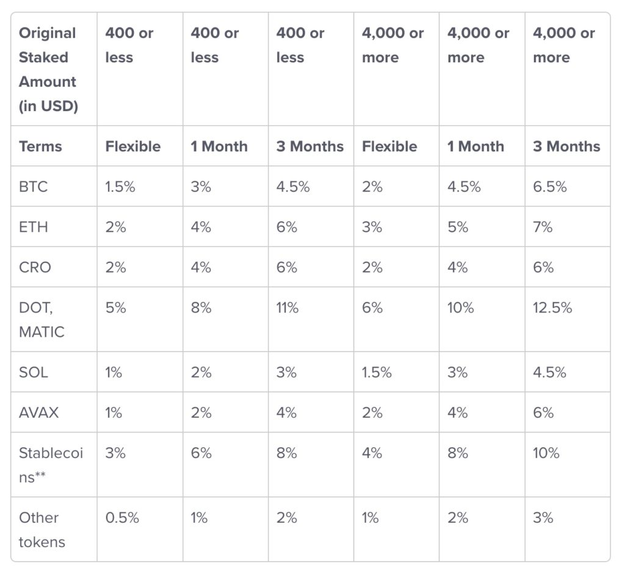Click the 1.5% SOL rate cell
Screen dimensions: 625x571
[x=377, y=372]
